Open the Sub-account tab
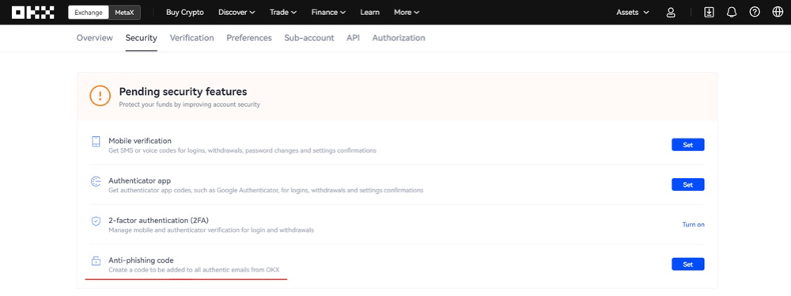Viewport: 791px width, 296px height. pyautogui.click(x=309, y=38)
